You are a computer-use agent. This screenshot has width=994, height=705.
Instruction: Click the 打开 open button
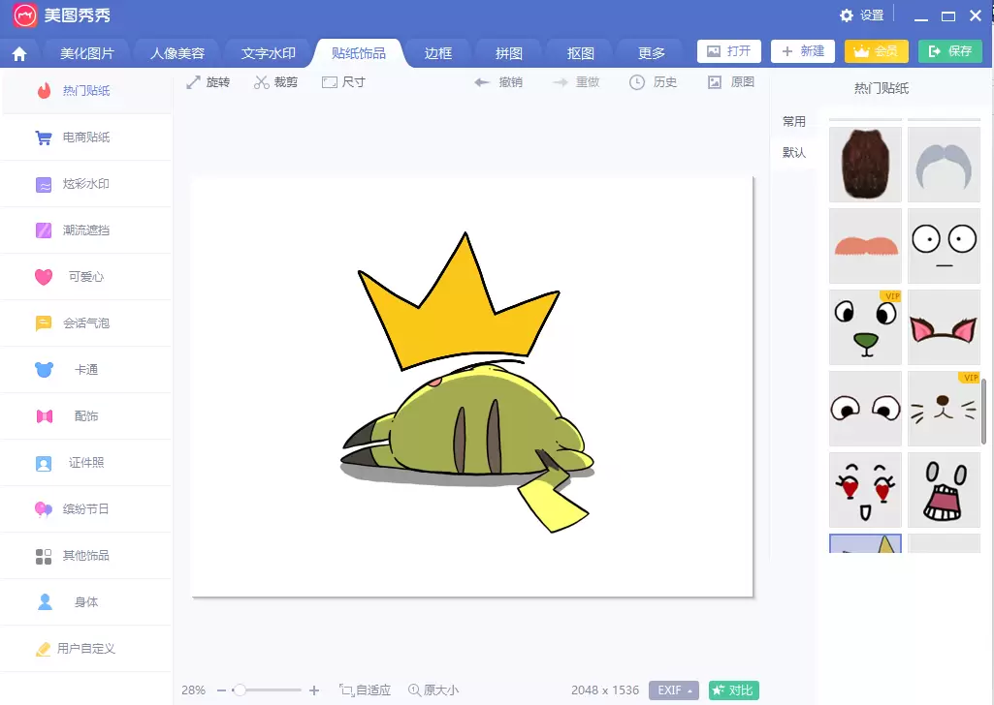coord(729,51)
